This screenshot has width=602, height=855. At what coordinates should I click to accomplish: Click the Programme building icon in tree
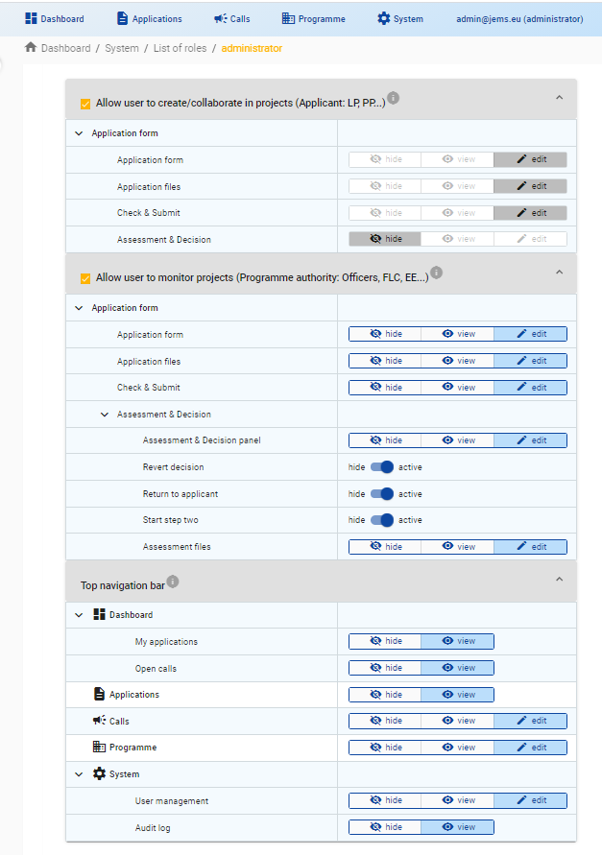99,747
